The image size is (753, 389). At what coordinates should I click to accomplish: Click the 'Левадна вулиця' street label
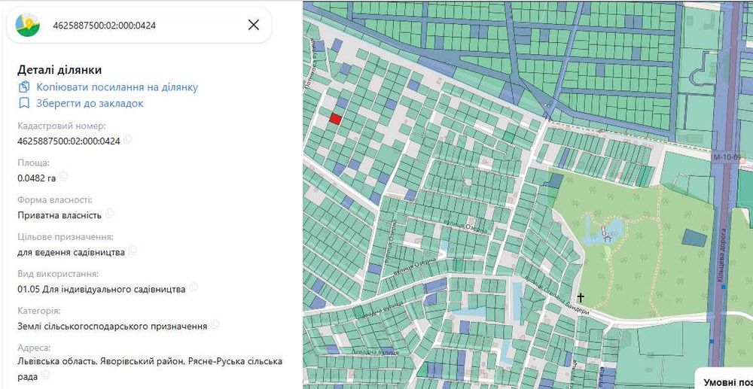coord(376,351)
